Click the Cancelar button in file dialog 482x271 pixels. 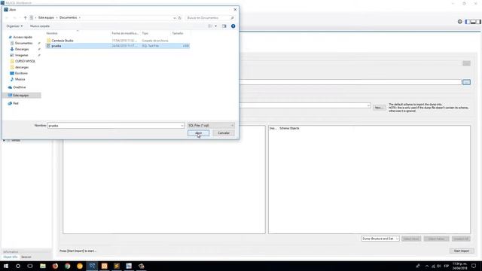[x=224, y=133]
